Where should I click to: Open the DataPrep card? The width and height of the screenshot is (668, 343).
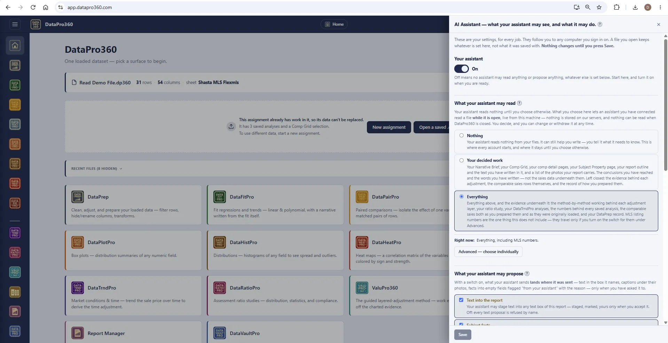click(x=133, y=205)
